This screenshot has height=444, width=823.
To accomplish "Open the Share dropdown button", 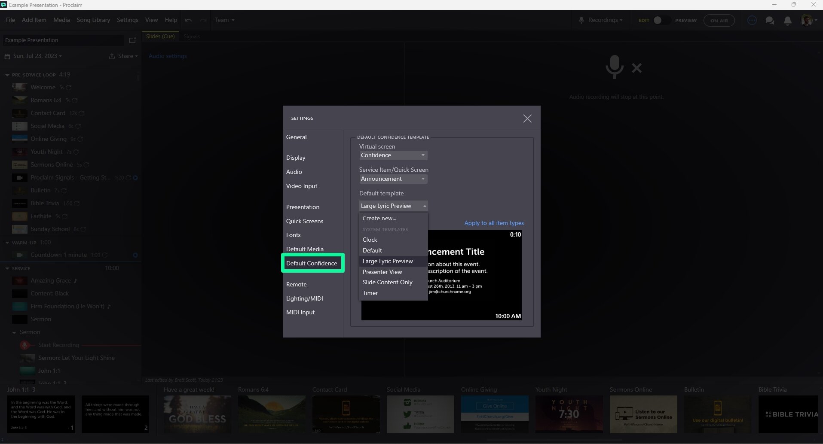I will click(123, 56).
